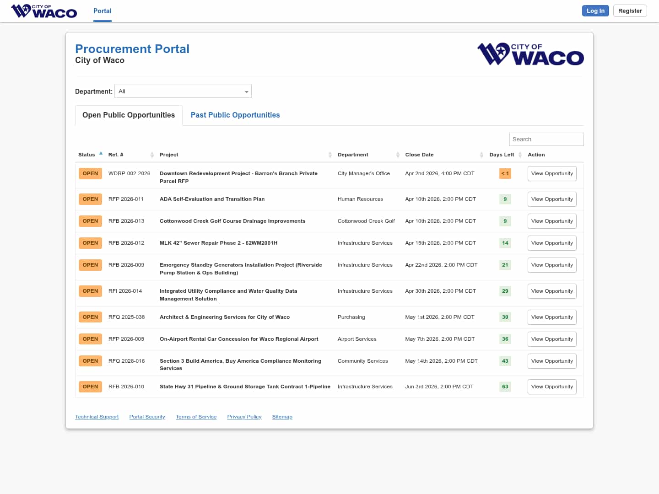The width and height of the screenshot is (659, 494).
Task: Switch to Past Public Opportunities tab
Action: click(235, 115)
